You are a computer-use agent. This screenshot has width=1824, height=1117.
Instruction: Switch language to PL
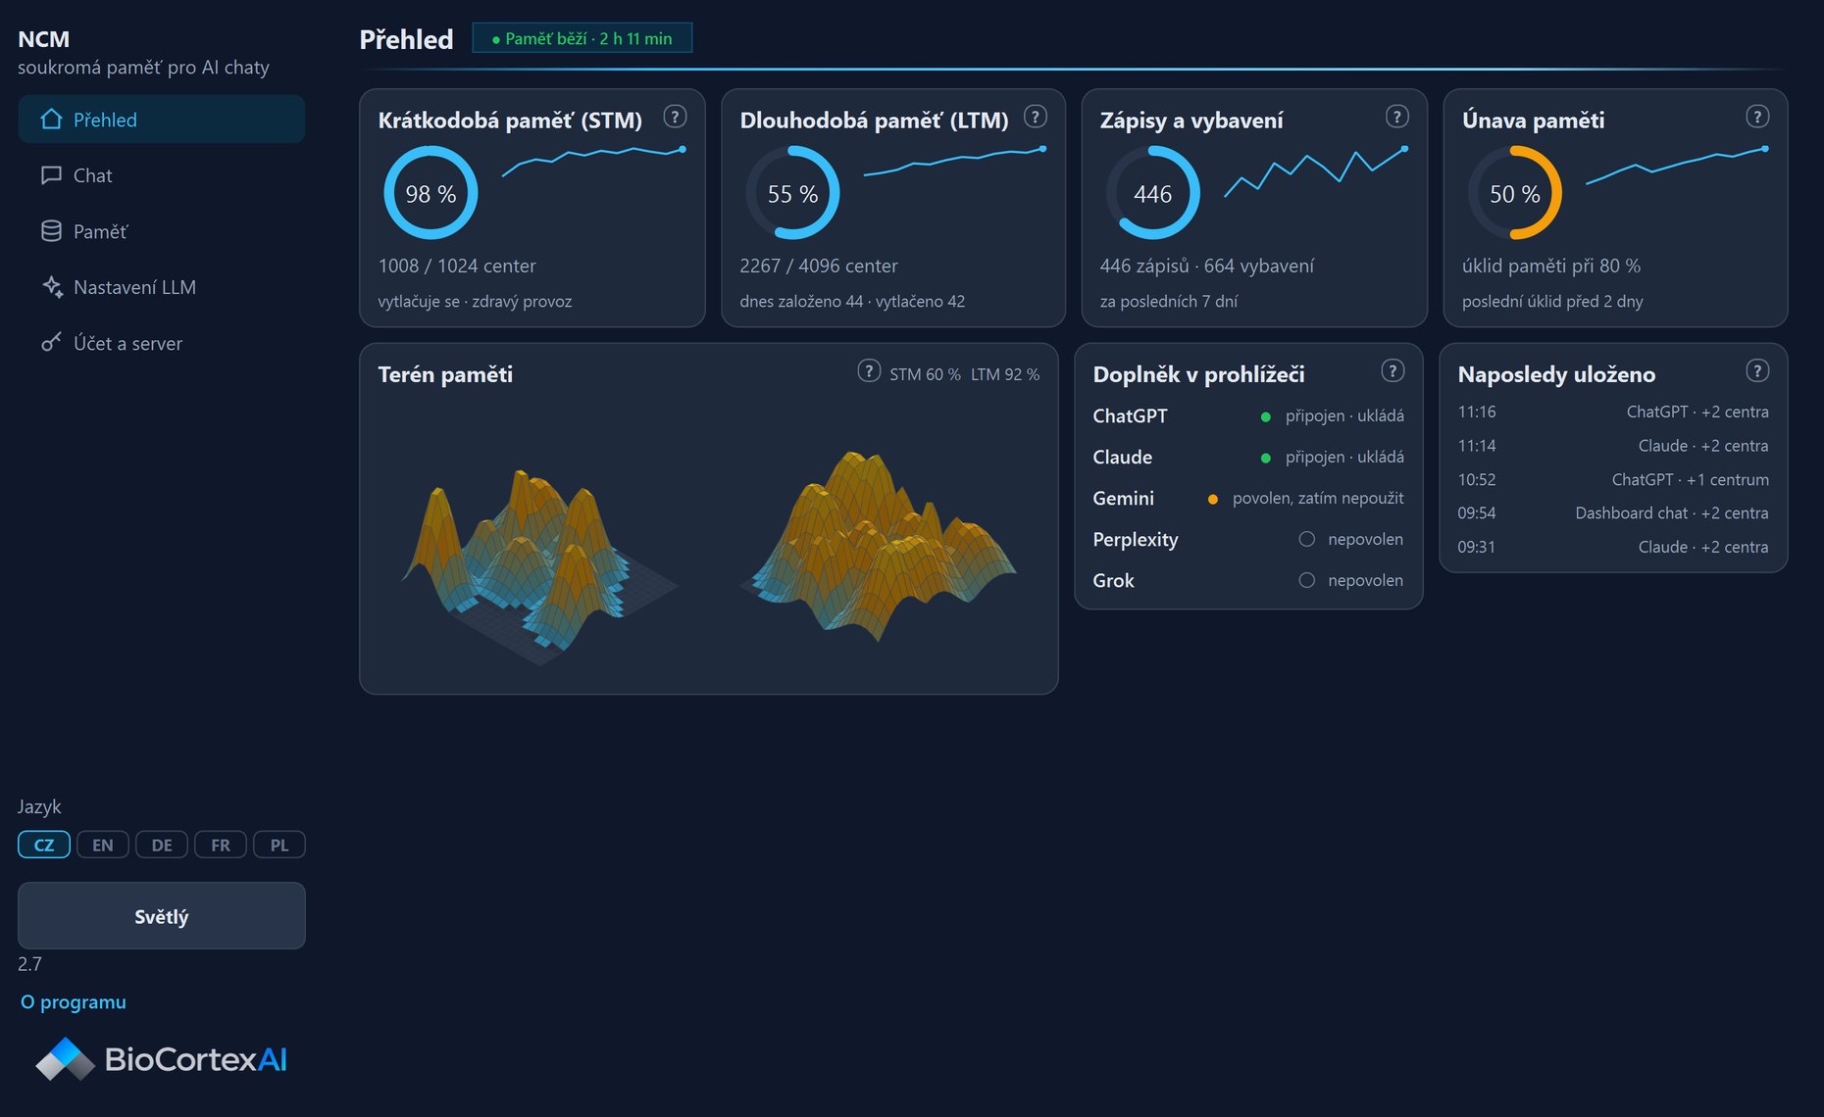coord(279,845)
